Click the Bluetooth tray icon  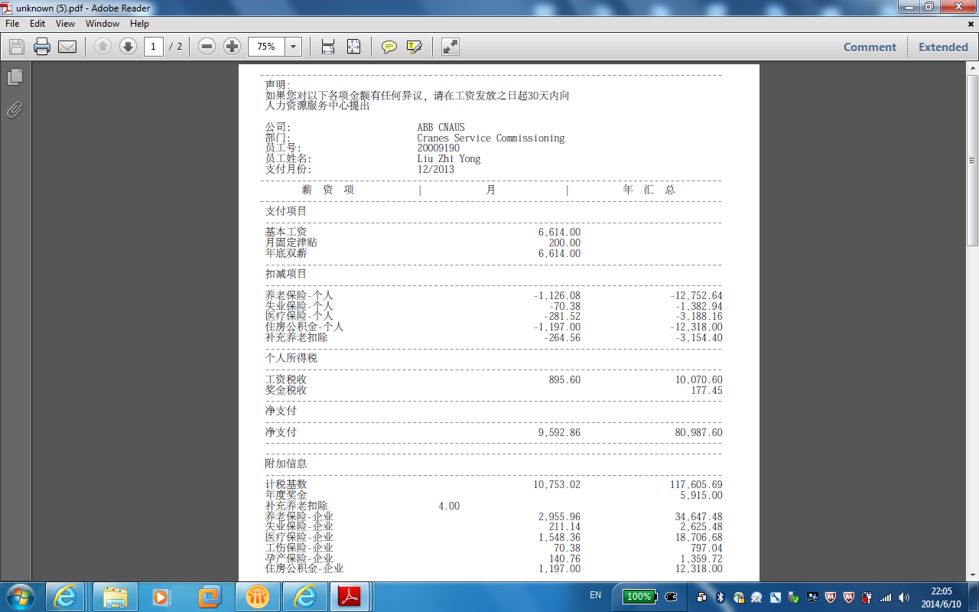(720, 597)
